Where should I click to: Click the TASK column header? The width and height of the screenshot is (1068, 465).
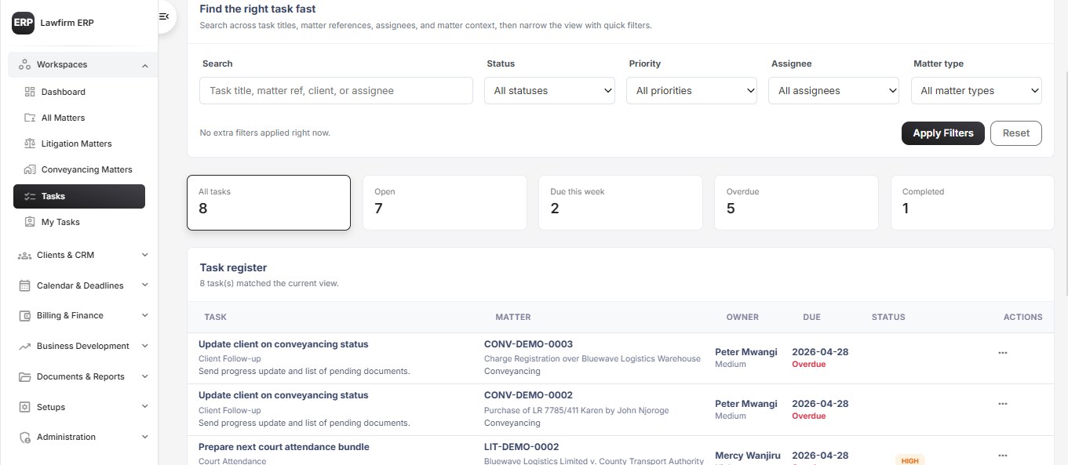click(215, 317)
